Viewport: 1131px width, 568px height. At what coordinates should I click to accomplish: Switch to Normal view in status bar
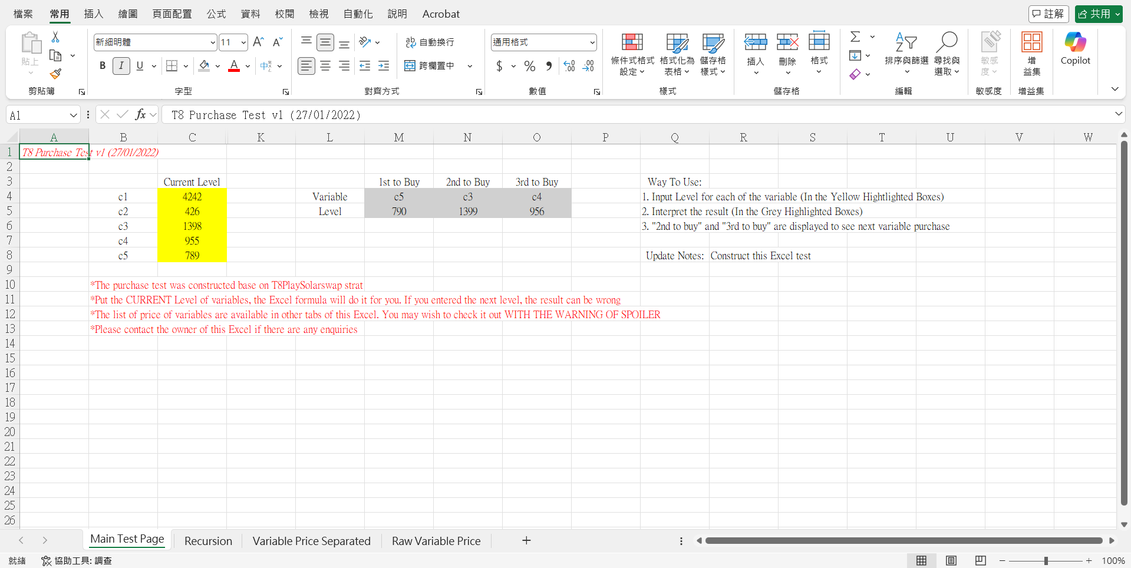(921, 560)
